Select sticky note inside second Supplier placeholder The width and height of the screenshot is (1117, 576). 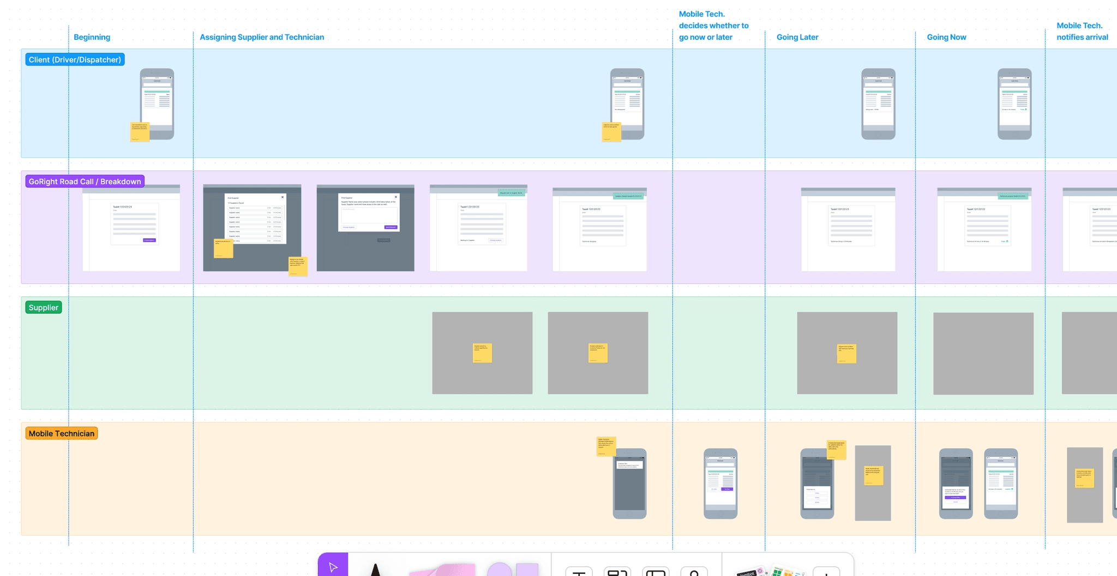click(598, 353)
